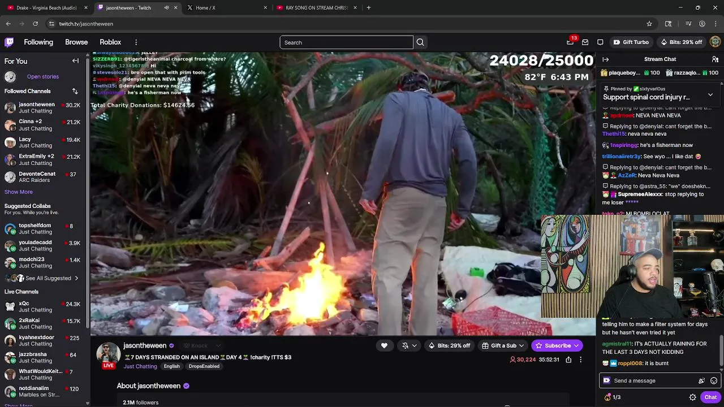Click in the Twitch search field
Screen dimensions: 724x407
(x=346, y=42)
